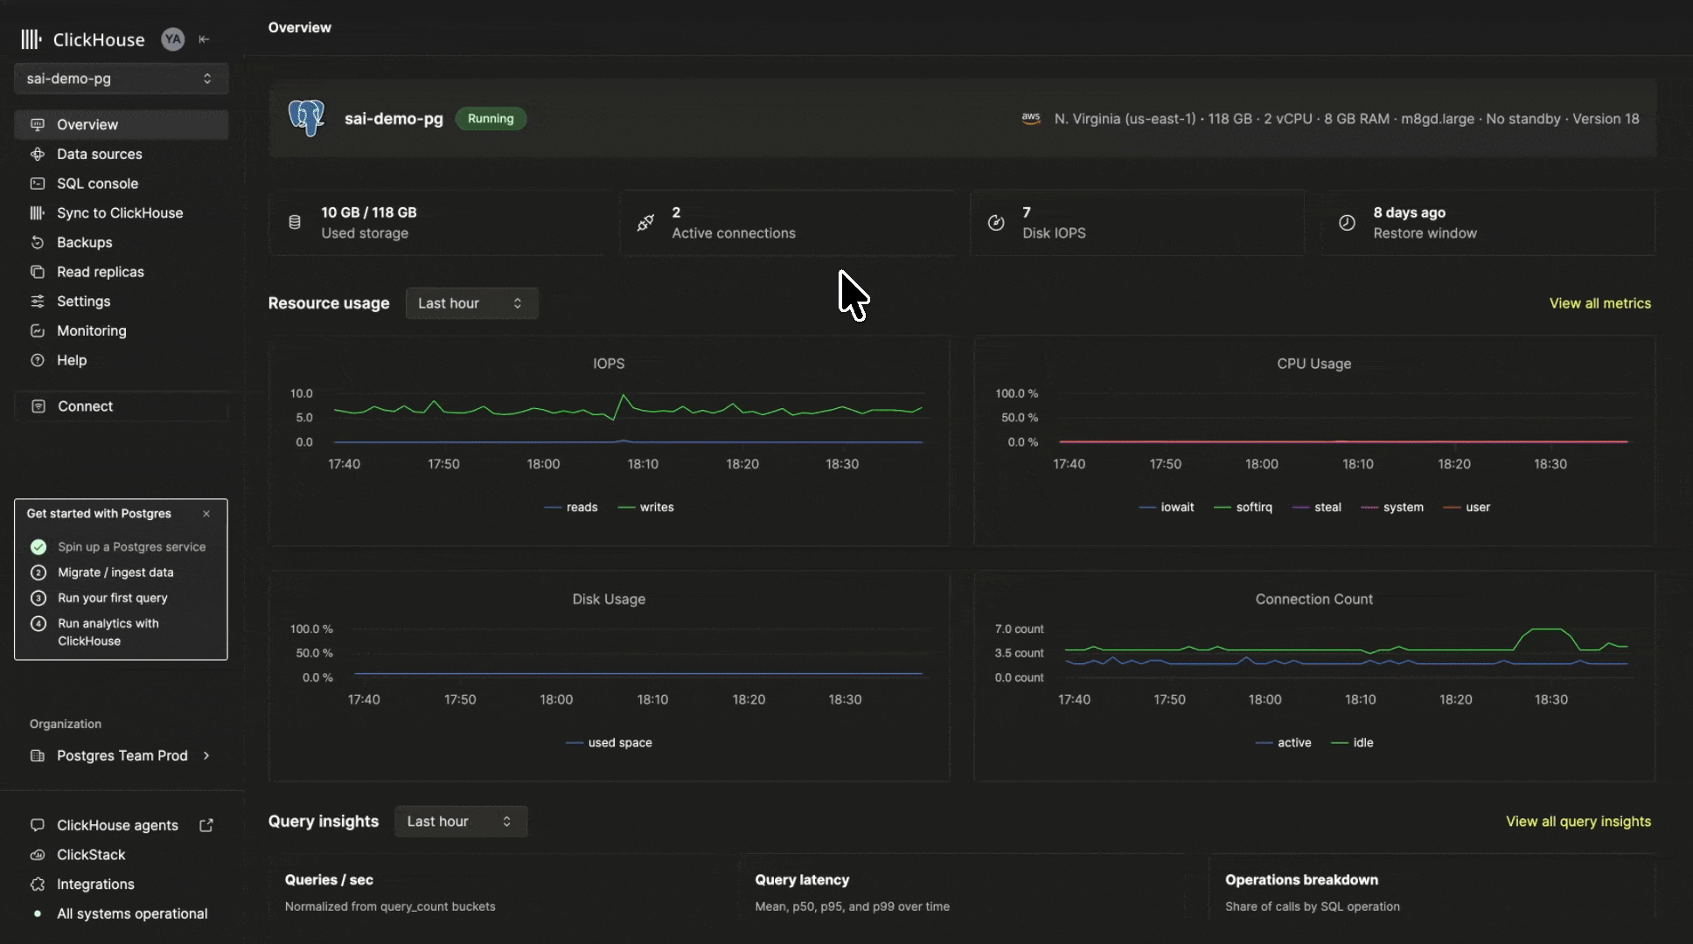This screenshot has width=1693, height=944.
Task: Go to Sync to ClickHouse
Action: click(121, 213)
